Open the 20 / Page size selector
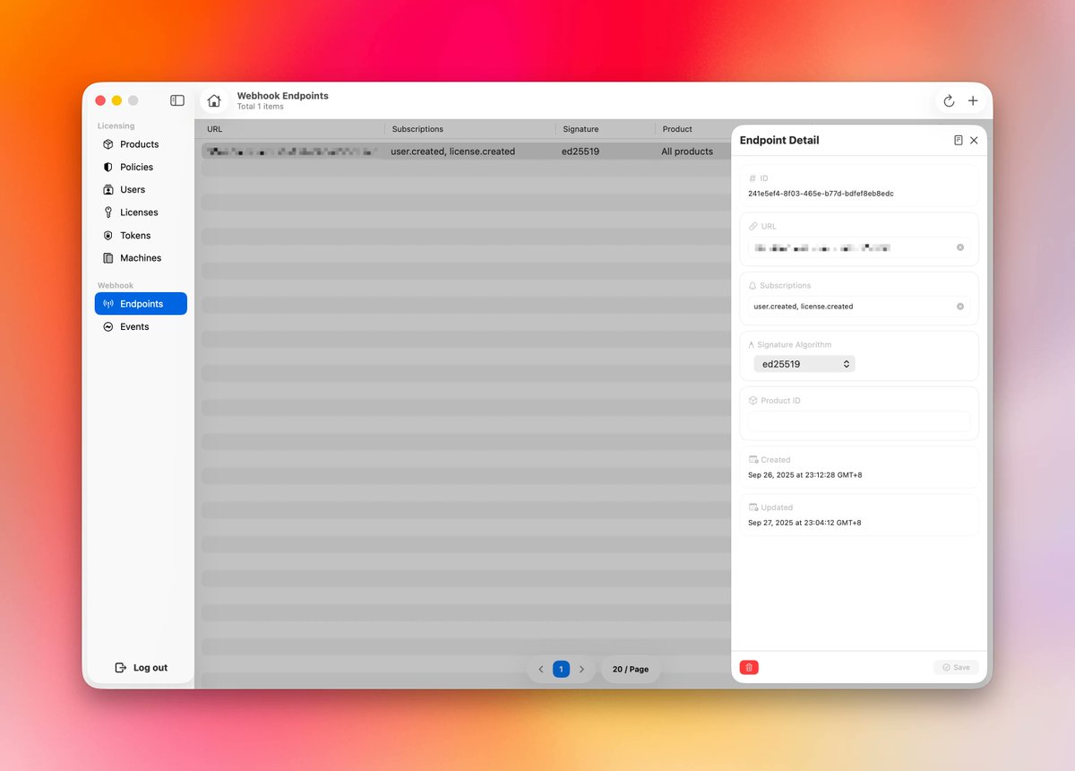Image resolution: width=1075 pixels, height=771 pixels. coord(631,669)
